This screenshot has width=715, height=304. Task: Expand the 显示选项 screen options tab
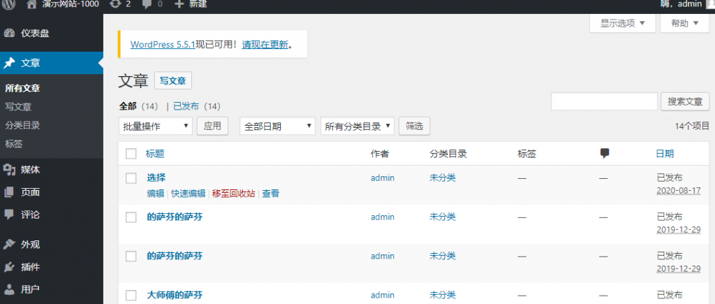point(622,23)
